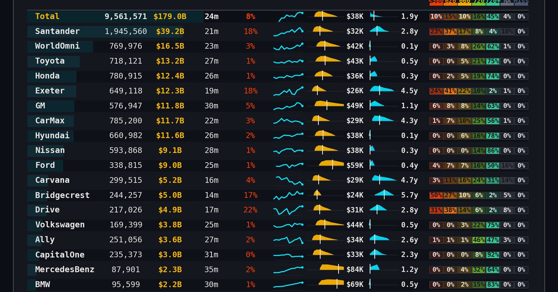Click Exeter's 18% red percentage
This screenshot has height=292, width=558.
251,91
